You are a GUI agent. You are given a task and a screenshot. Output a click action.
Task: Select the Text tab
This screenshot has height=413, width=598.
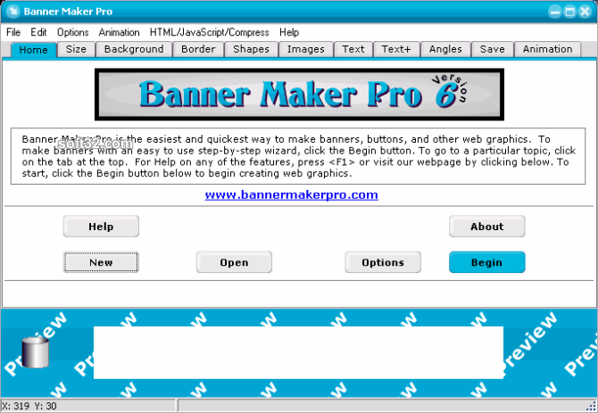point(353,49)
